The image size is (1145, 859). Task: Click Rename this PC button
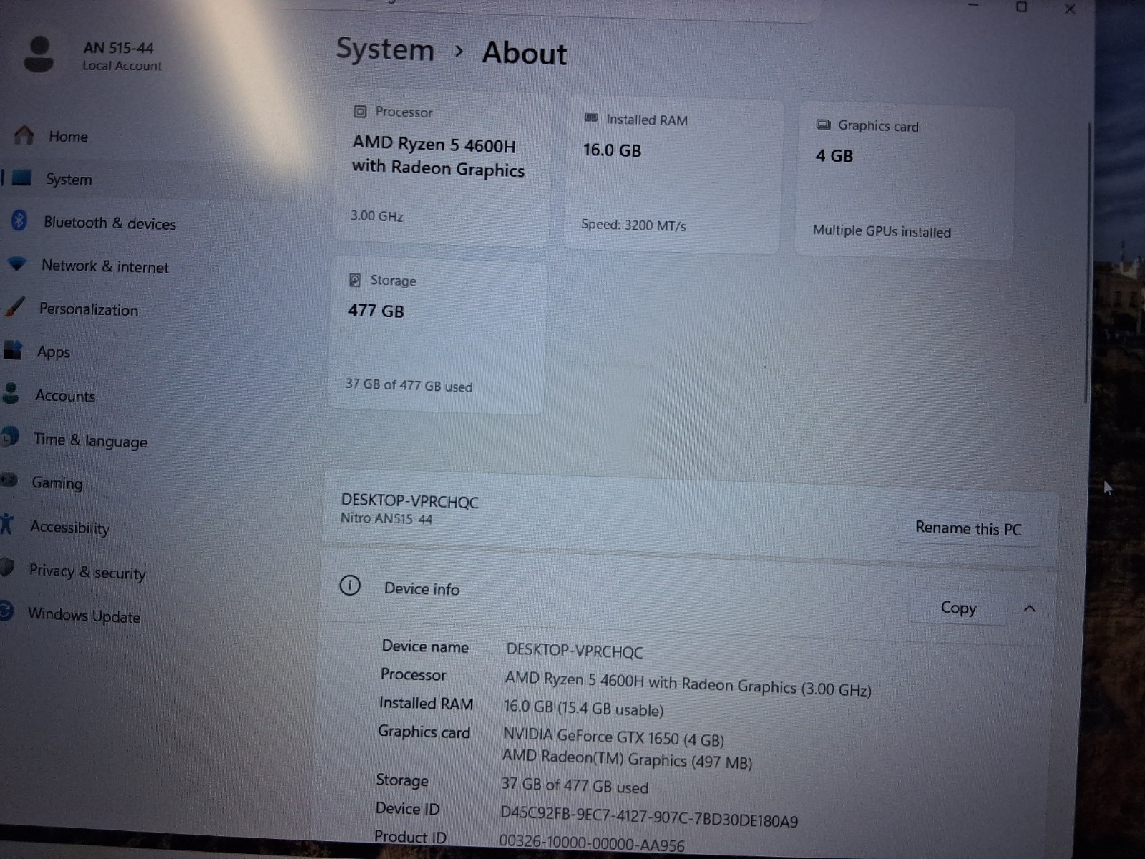point(968,528)
